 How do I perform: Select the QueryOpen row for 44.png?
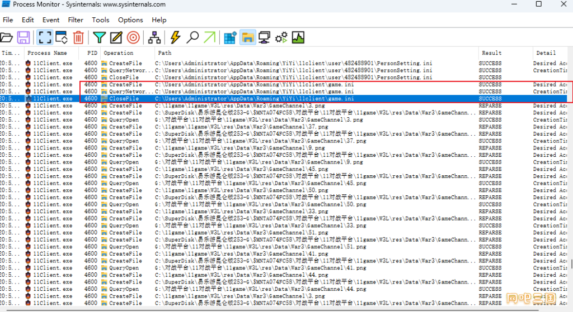pyautogui.click(x=284, y=289)
